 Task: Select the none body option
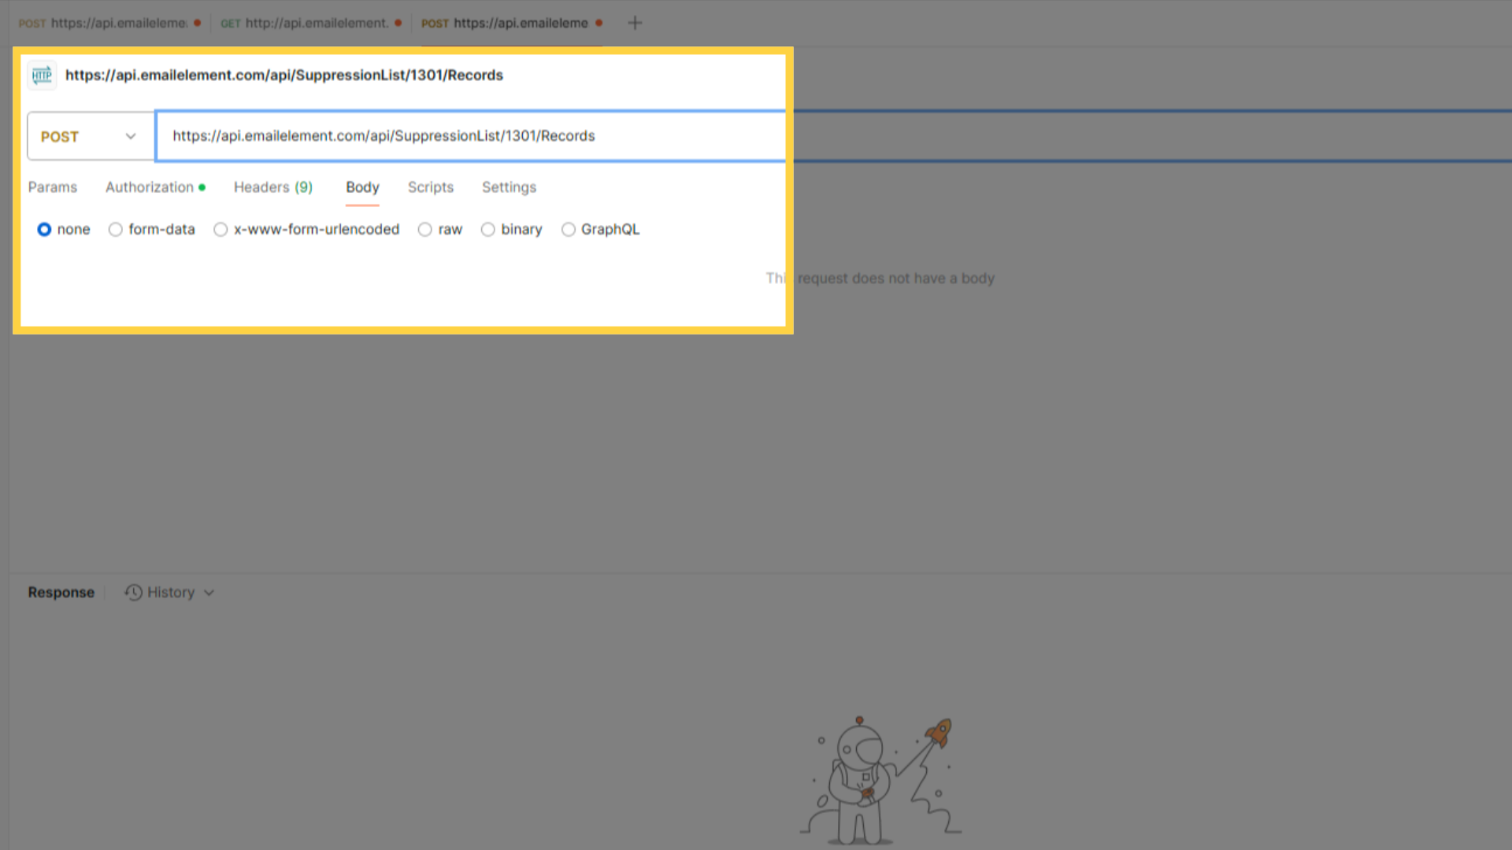coord(64,229)
